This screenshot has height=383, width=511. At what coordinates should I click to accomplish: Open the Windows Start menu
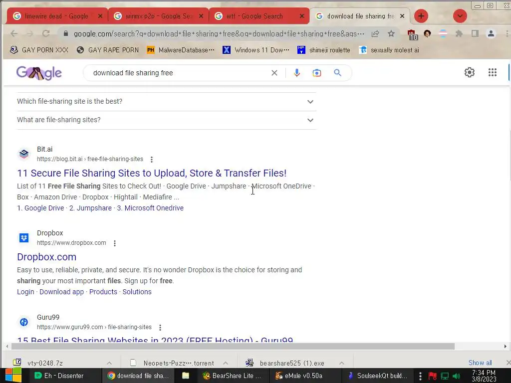point(13,376)
